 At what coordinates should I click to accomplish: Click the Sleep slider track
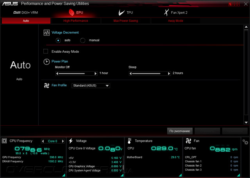(x=150, y=73)
